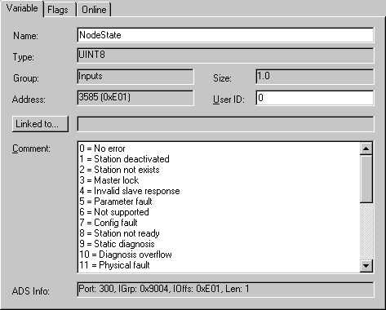Click the User ID input field
Screen dimensions: 386x310
[315, 98]
